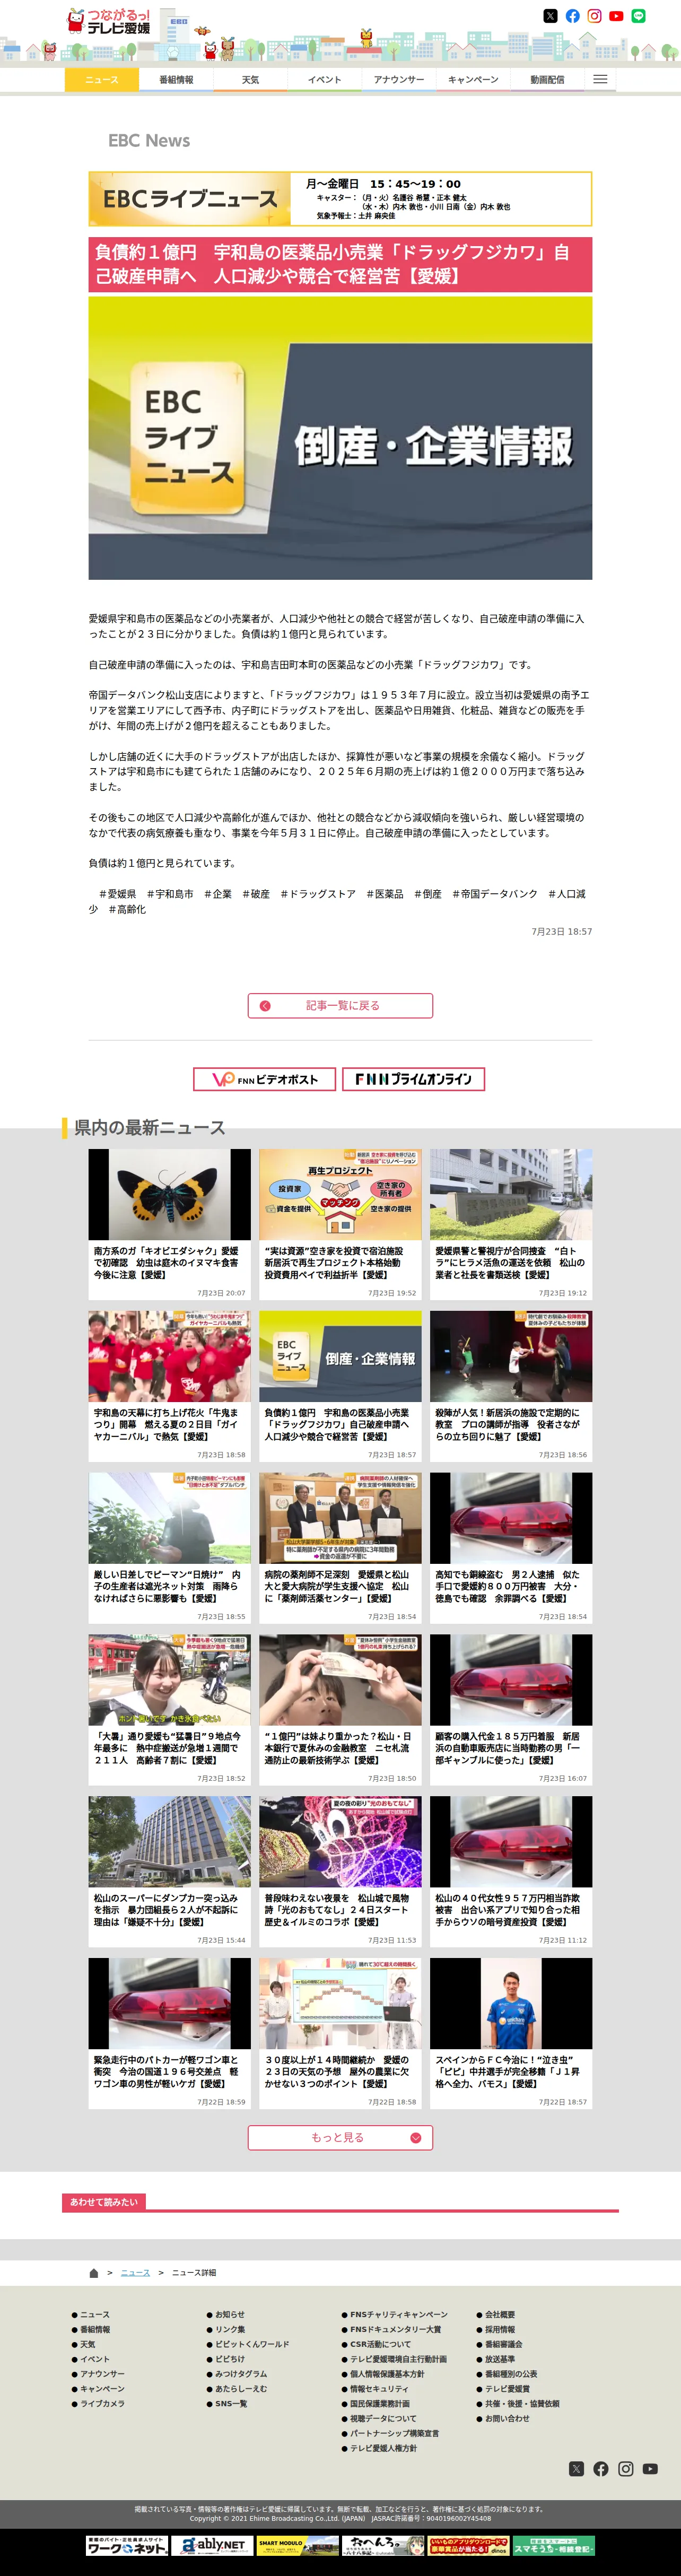681x2576 pixels.
Task: Click the SMART MODULO banner
Action: tap(297, 2545)
